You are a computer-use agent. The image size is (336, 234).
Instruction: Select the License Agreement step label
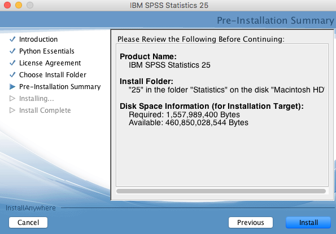click(x=50, y=63)
